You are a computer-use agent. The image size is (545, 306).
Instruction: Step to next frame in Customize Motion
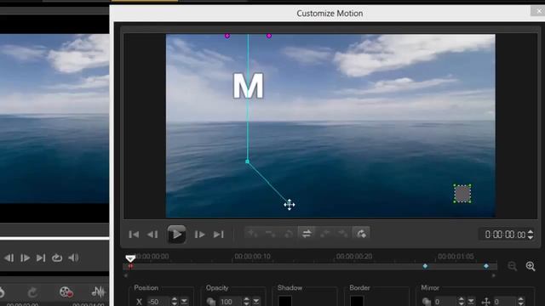click(200, 235)
